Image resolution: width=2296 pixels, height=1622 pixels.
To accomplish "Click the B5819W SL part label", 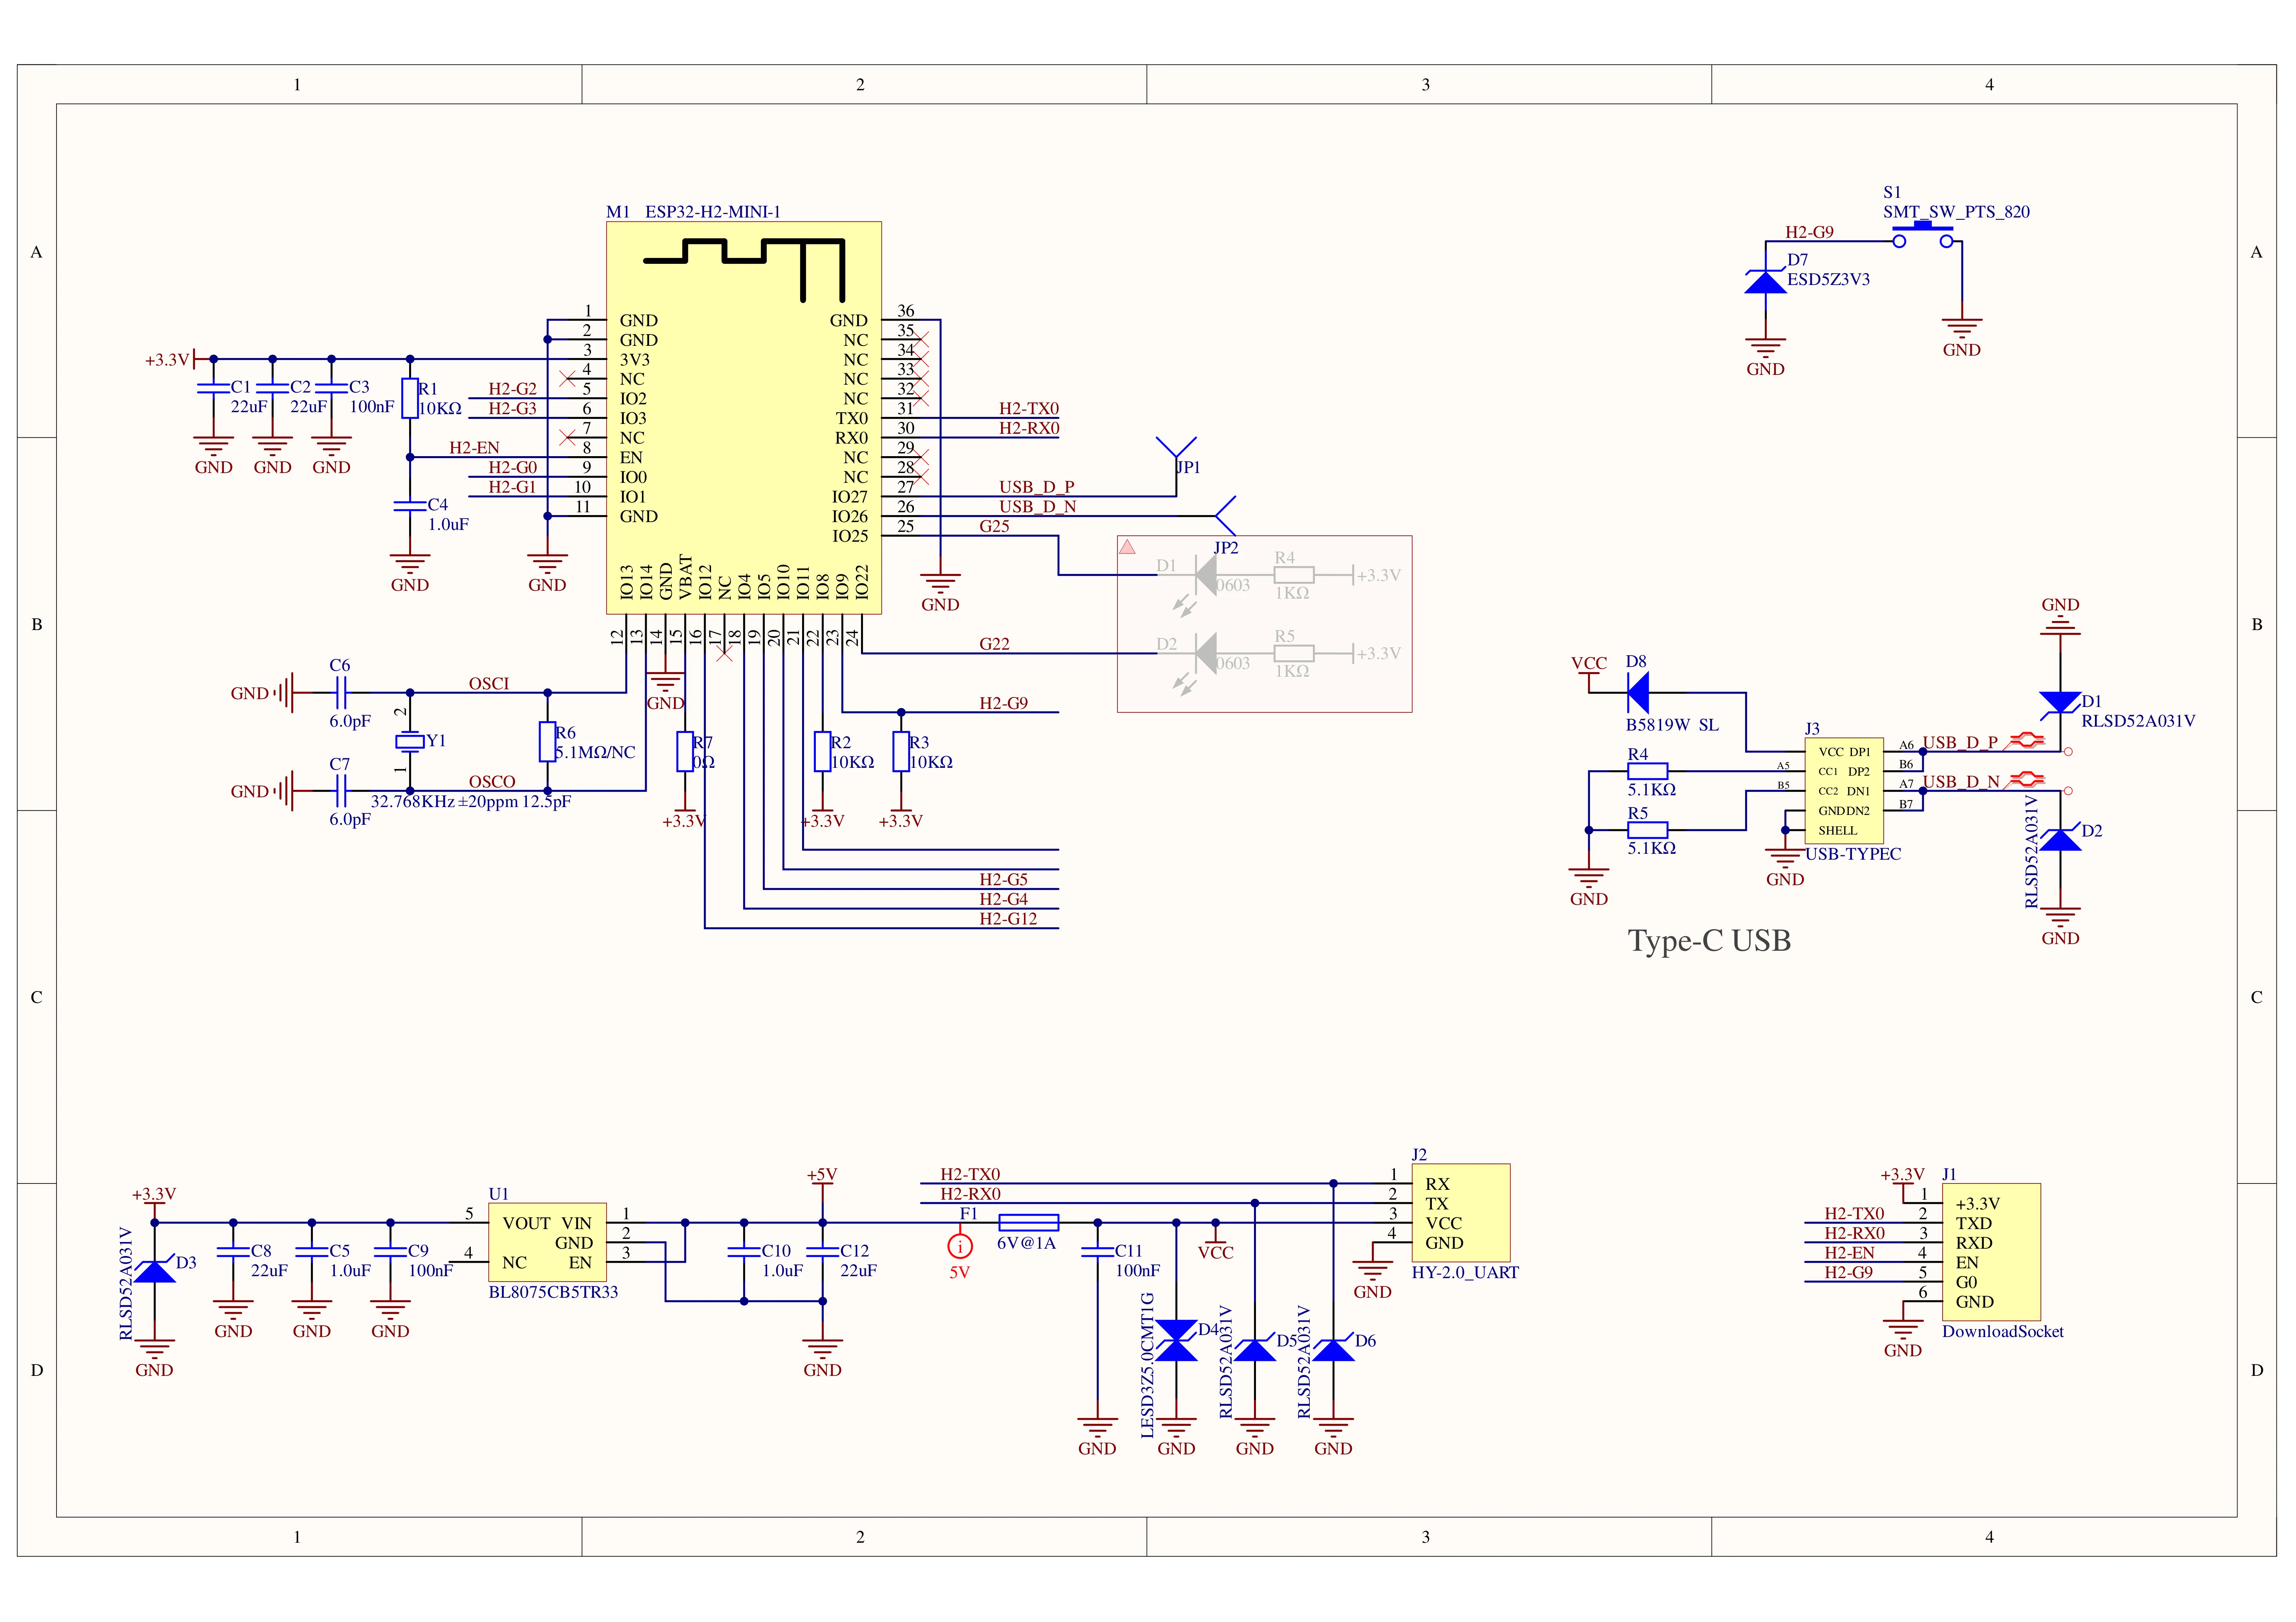I will pyautogui.click(x=1672, y=725).
